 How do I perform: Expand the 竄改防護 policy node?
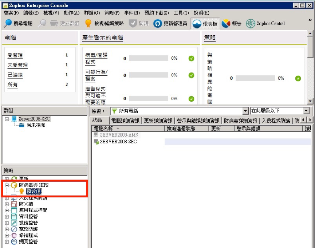pos(7,229)
